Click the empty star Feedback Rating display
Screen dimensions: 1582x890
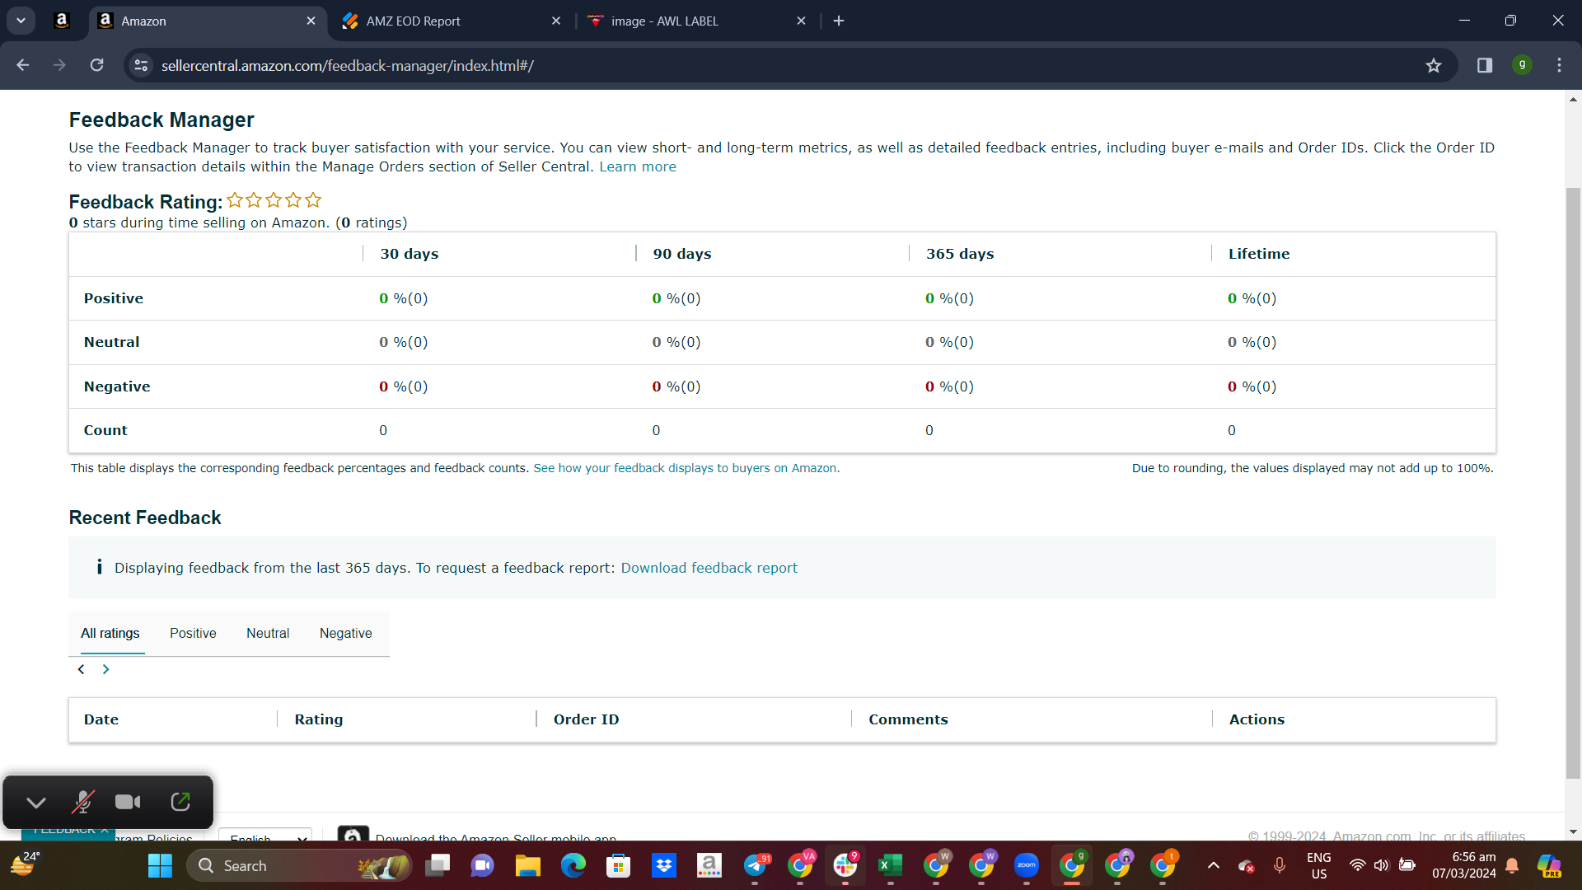[x=274, y=200]
